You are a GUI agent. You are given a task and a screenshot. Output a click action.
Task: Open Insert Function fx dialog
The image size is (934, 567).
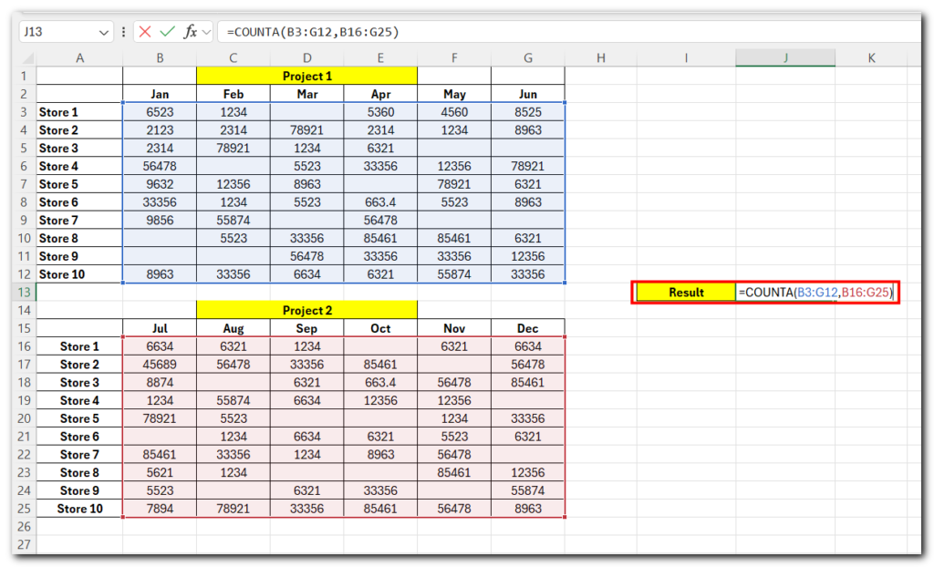(x=190, y=32)
